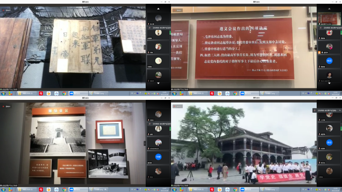Open Windows Start button in top-left screenshot
The width and height of the screenshot is (342, 192).
[x=3, y=94]
